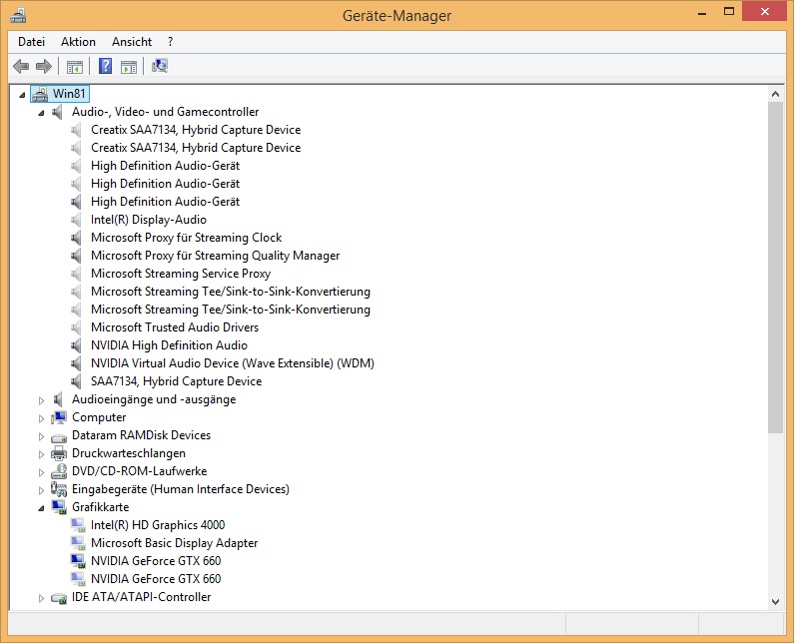Click icon beside Microsoft Streaming Service Proxy
Image resolution: width=795 pixels, height=643 pixels.
(x=76, y=274)
